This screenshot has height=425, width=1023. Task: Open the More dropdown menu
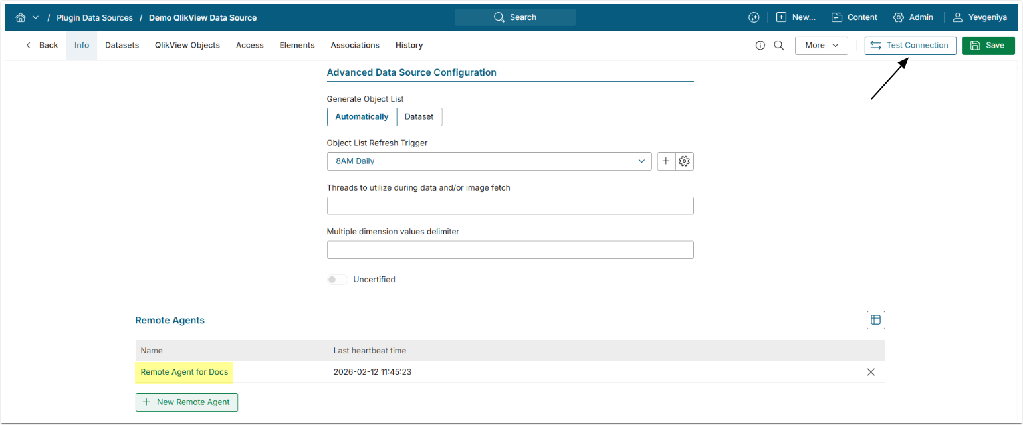[x=821, y=46]
